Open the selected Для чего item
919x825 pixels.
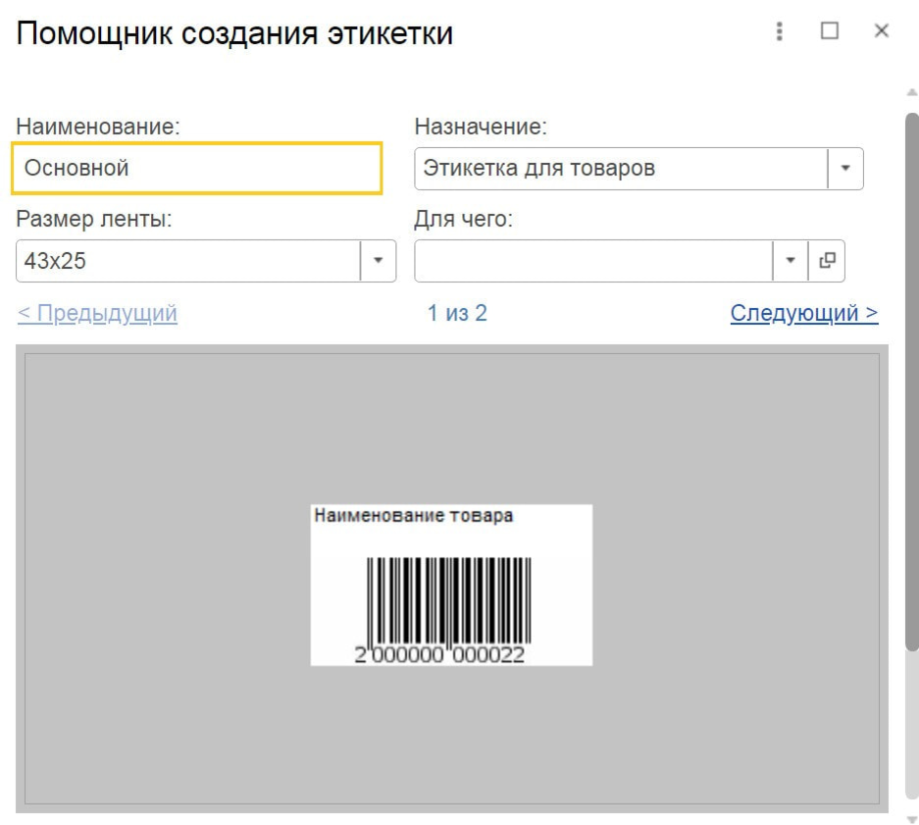coord(827,260)
